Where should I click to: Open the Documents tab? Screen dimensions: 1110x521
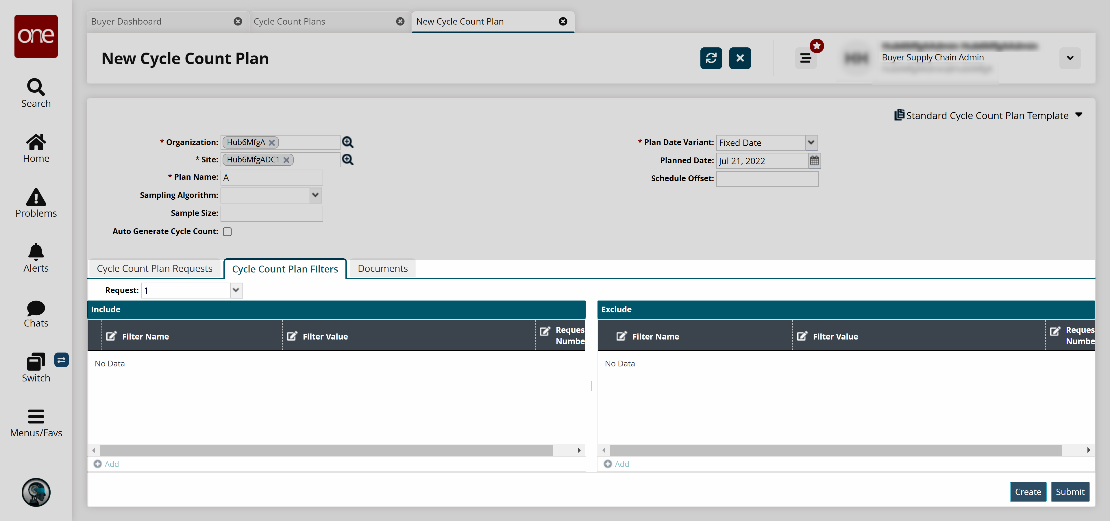click(382, 269)
